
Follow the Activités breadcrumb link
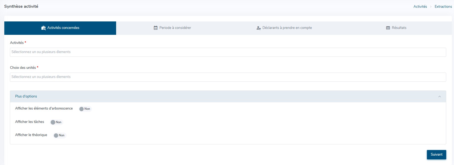click(420, 7)
